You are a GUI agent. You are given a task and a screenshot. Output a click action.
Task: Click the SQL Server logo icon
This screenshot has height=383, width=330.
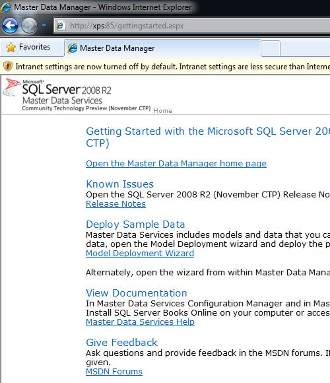tap(11, 87)
